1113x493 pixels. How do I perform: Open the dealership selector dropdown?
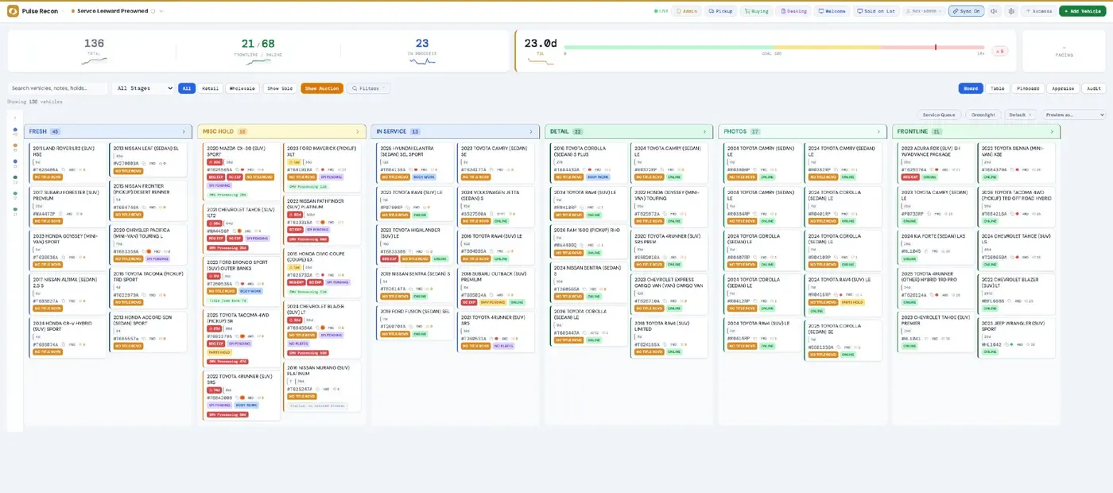coord(118,11)
